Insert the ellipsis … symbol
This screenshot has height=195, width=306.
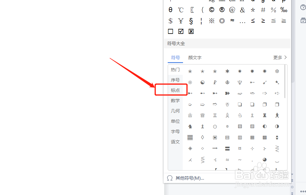(x=242, y=22)
